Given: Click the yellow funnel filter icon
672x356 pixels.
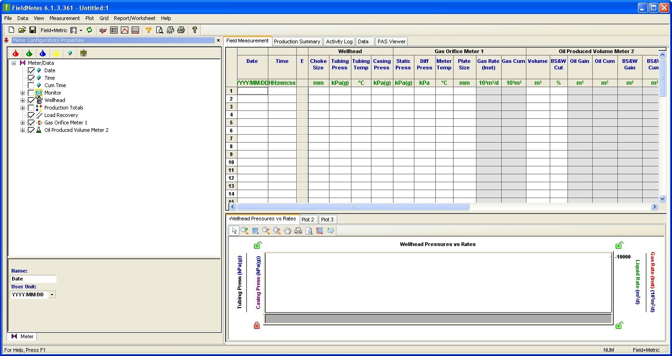Looking at the screenshot, I should point(148,30).
